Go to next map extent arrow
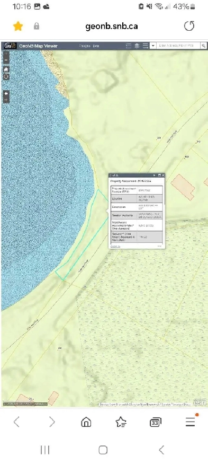This screenshot has width=208, height=464. click(6, 100)
